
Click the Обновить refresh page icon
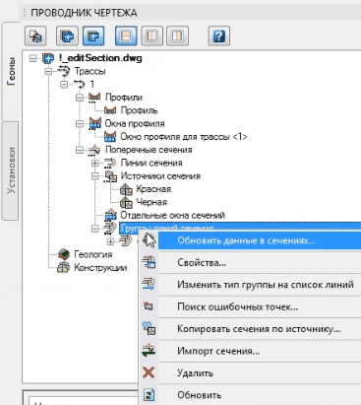150,395
